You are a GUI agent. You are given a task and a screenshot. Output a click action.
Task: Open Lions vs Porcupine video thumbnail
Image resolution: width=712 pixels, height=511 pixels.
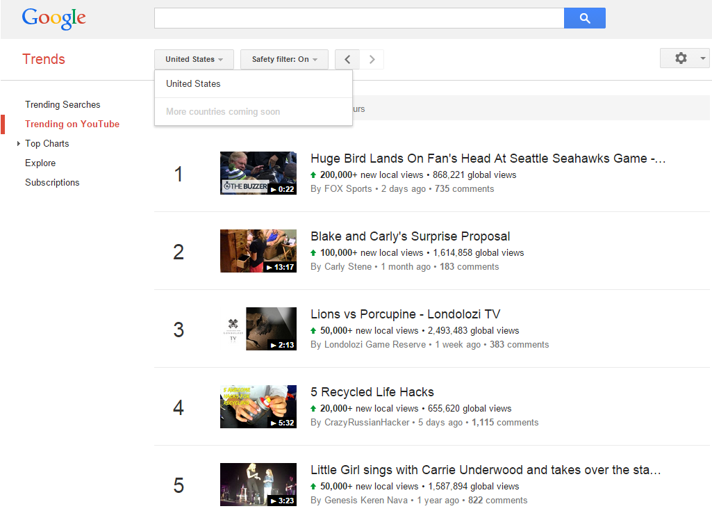[258, 329]
